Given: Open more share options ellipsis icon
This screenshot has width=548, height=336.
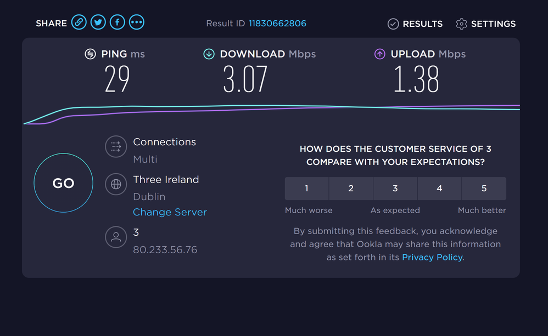Looking at the screenshot, I should coord(137,22).
